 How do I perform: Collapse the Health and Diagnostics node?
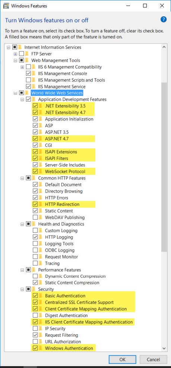pyautogui.click(x=22, y=224)
